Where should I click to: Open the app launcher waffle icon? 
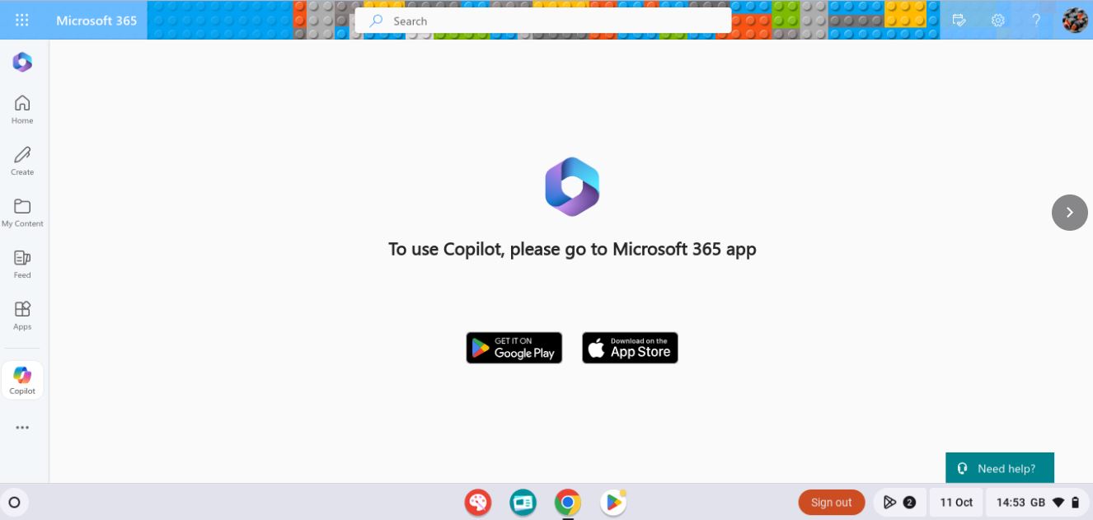[22, 20]
